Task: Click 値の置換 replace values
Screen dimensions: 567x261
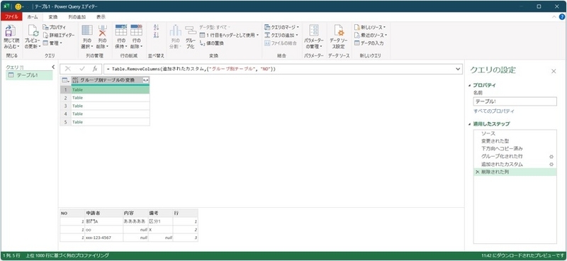Action: click(x=212, y=43)
